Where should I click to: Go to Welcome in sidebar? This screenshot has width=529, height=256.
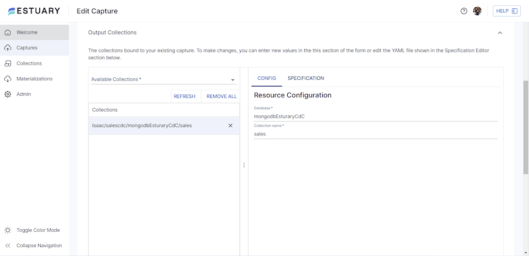[x=35, y=32]
